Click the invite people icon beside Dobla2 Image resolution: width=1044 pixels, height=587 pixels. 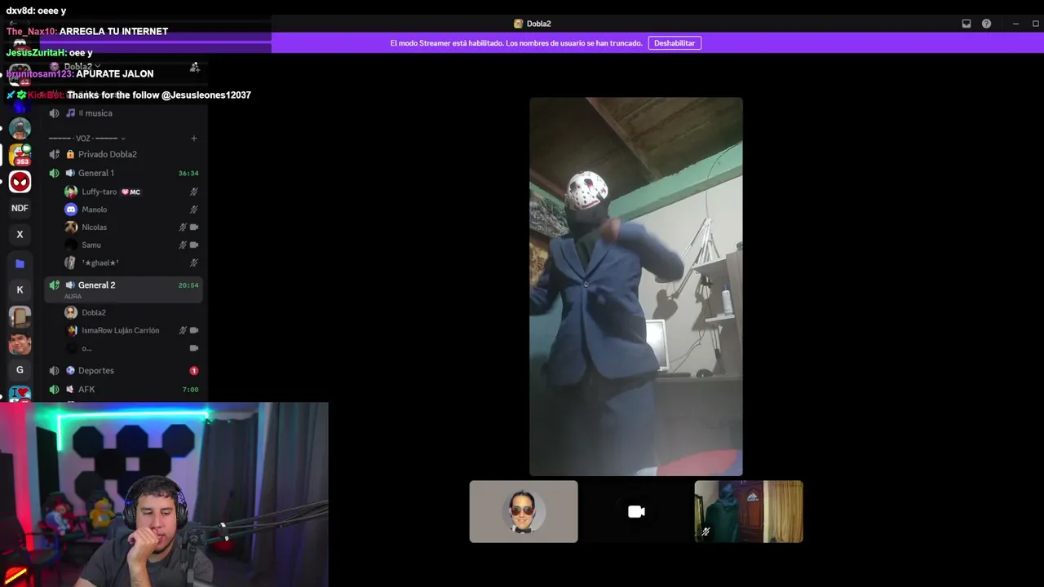(194, 67)
